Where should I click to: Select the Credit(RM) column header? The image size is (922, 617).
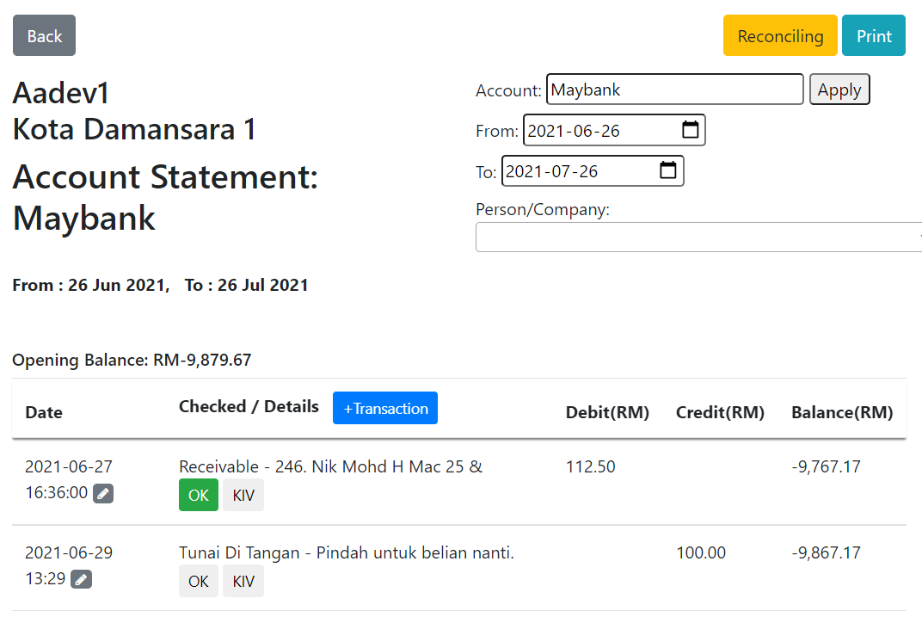tap(721, 412)
